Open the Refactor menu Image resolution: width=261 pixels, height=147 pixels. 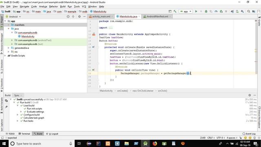[x=53, y=7]
